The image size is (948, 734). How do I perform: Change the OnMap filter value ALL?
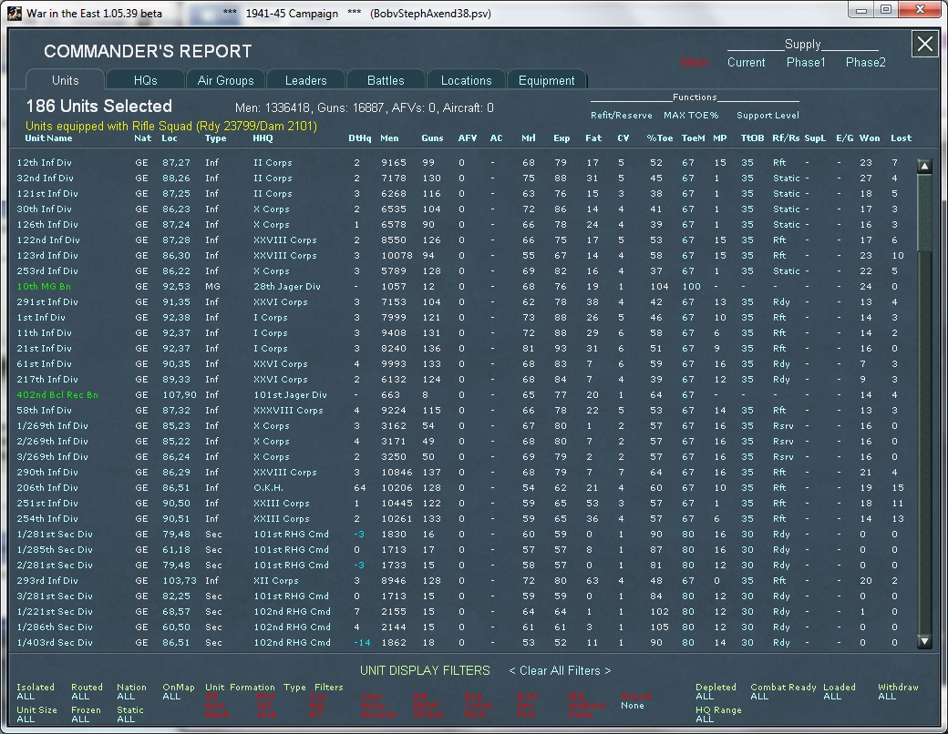(171, 697)
